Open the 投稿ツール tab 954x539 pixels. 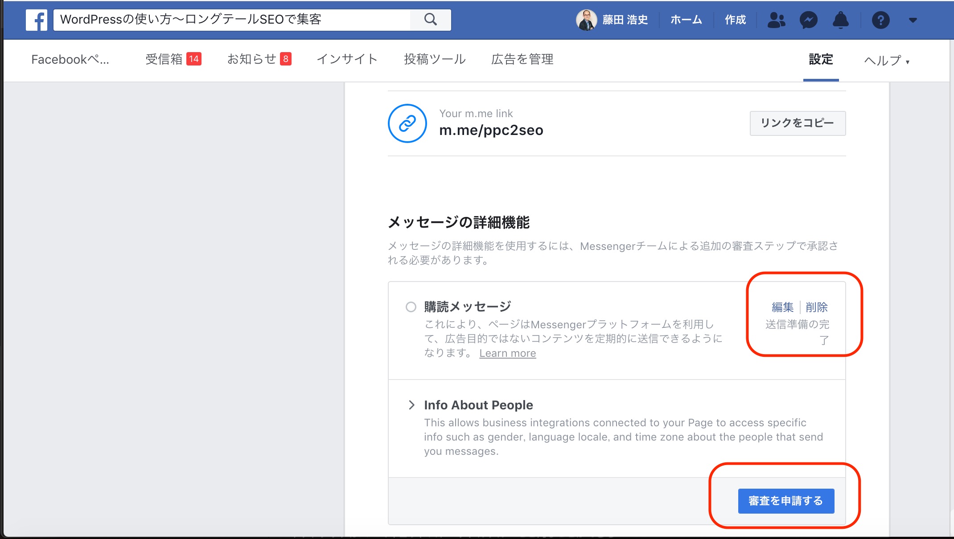click(x=435, y=59)
